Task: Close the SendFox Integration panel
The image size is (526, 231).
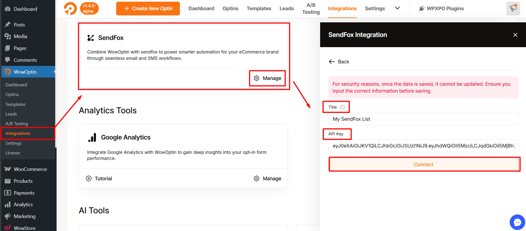Action: (515, 35)
